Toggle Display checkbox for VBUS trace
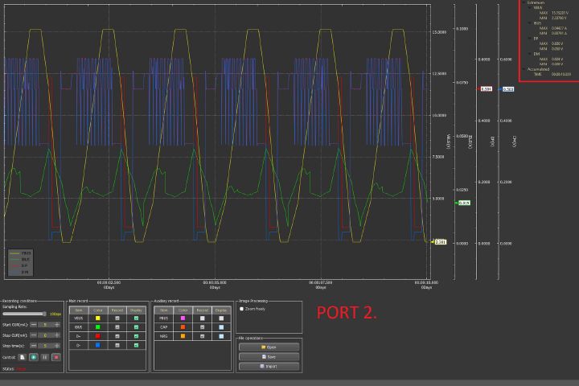 pyautogui.click(x=135, y=318)
